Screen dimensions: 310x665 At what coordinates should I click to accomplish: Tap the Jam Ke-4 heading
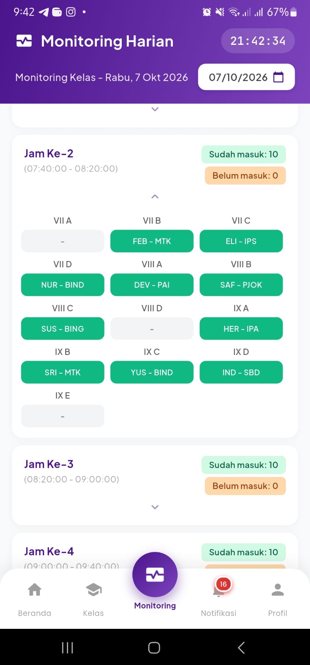tap(49, 551)
